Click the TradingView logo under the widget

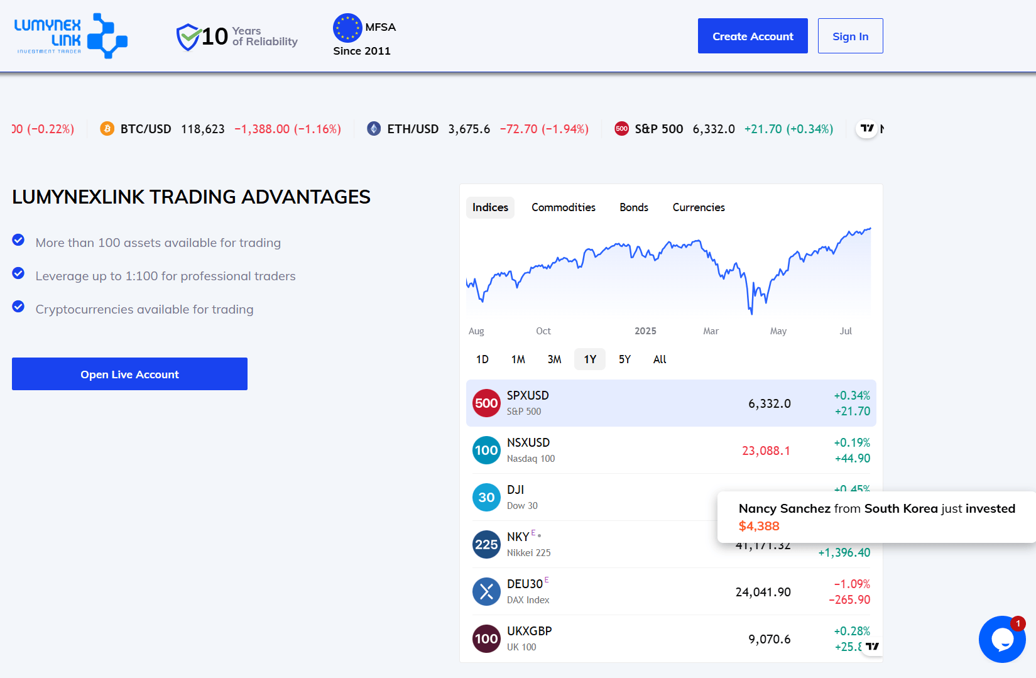[x=872, y=646]
